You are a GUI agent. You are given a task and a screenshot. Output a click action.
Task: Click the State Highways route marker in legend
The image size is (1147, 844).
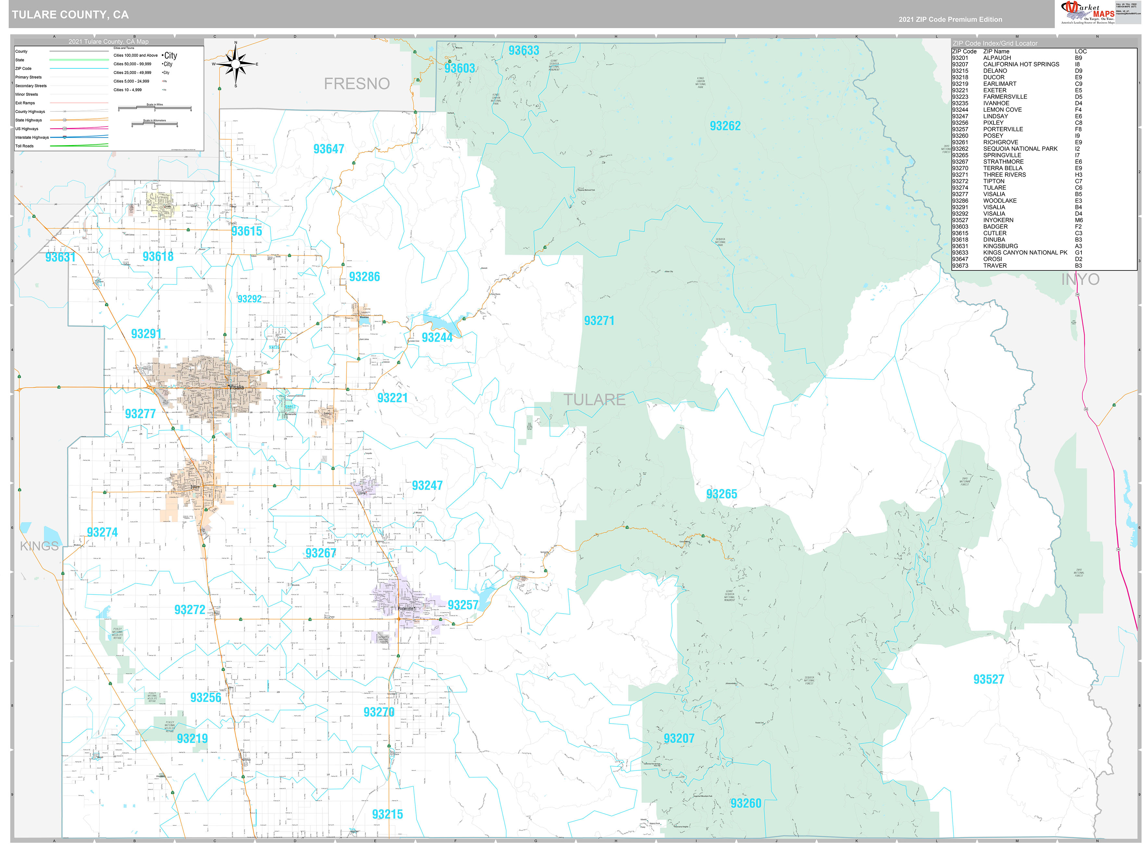(64, 120)
